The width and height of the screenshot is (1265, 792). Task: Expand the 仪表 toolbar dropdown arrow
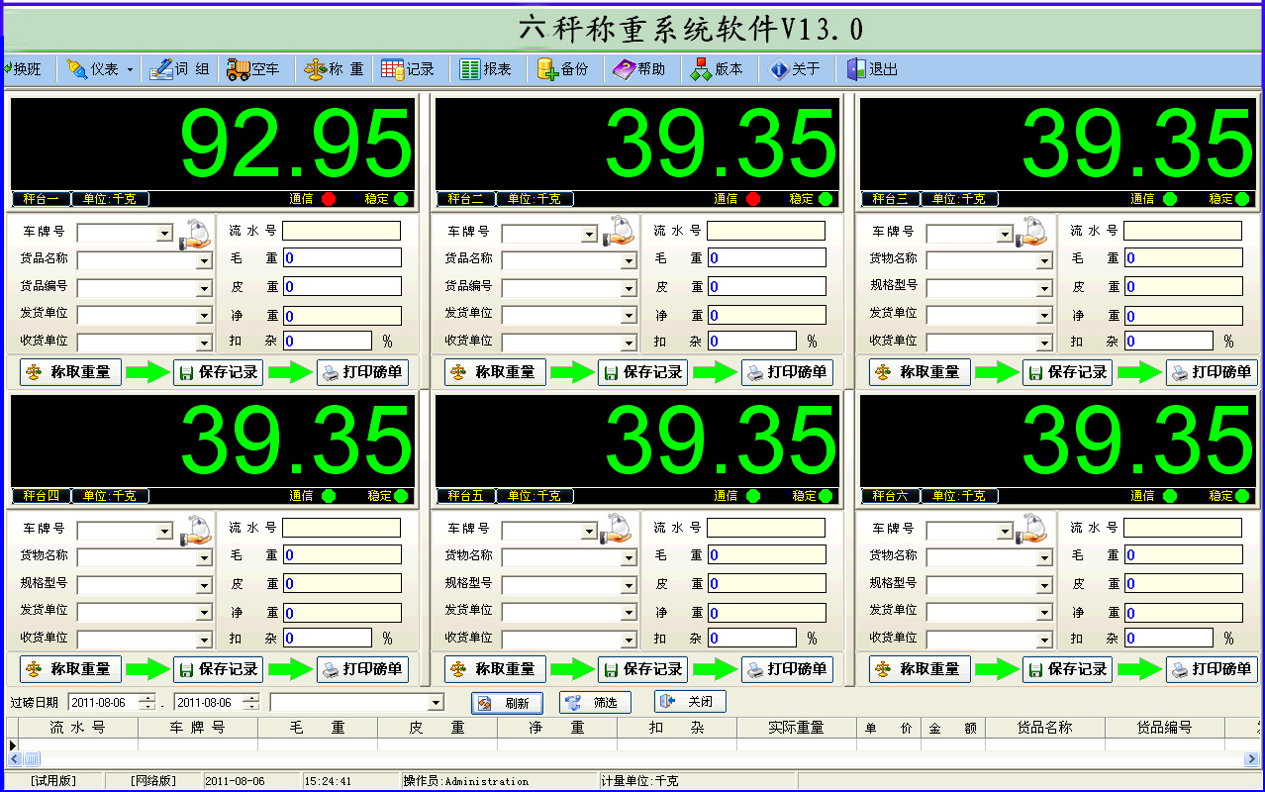point(130,70)
